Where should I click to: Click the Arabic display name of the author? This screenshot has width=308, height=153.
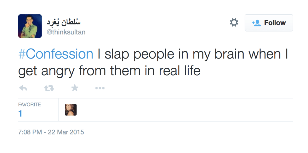[x=64, y=22]
